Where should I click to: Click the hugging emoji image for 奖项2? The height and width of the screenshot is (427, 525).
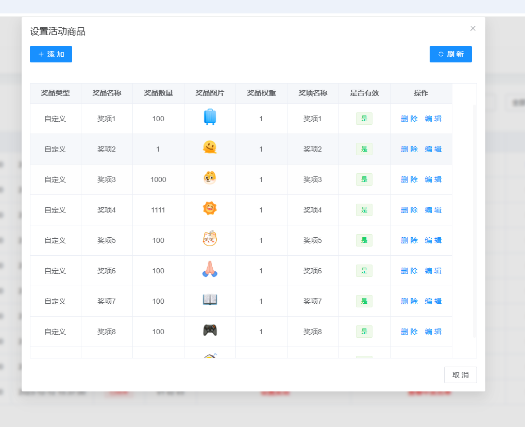(x=210, y=148)
